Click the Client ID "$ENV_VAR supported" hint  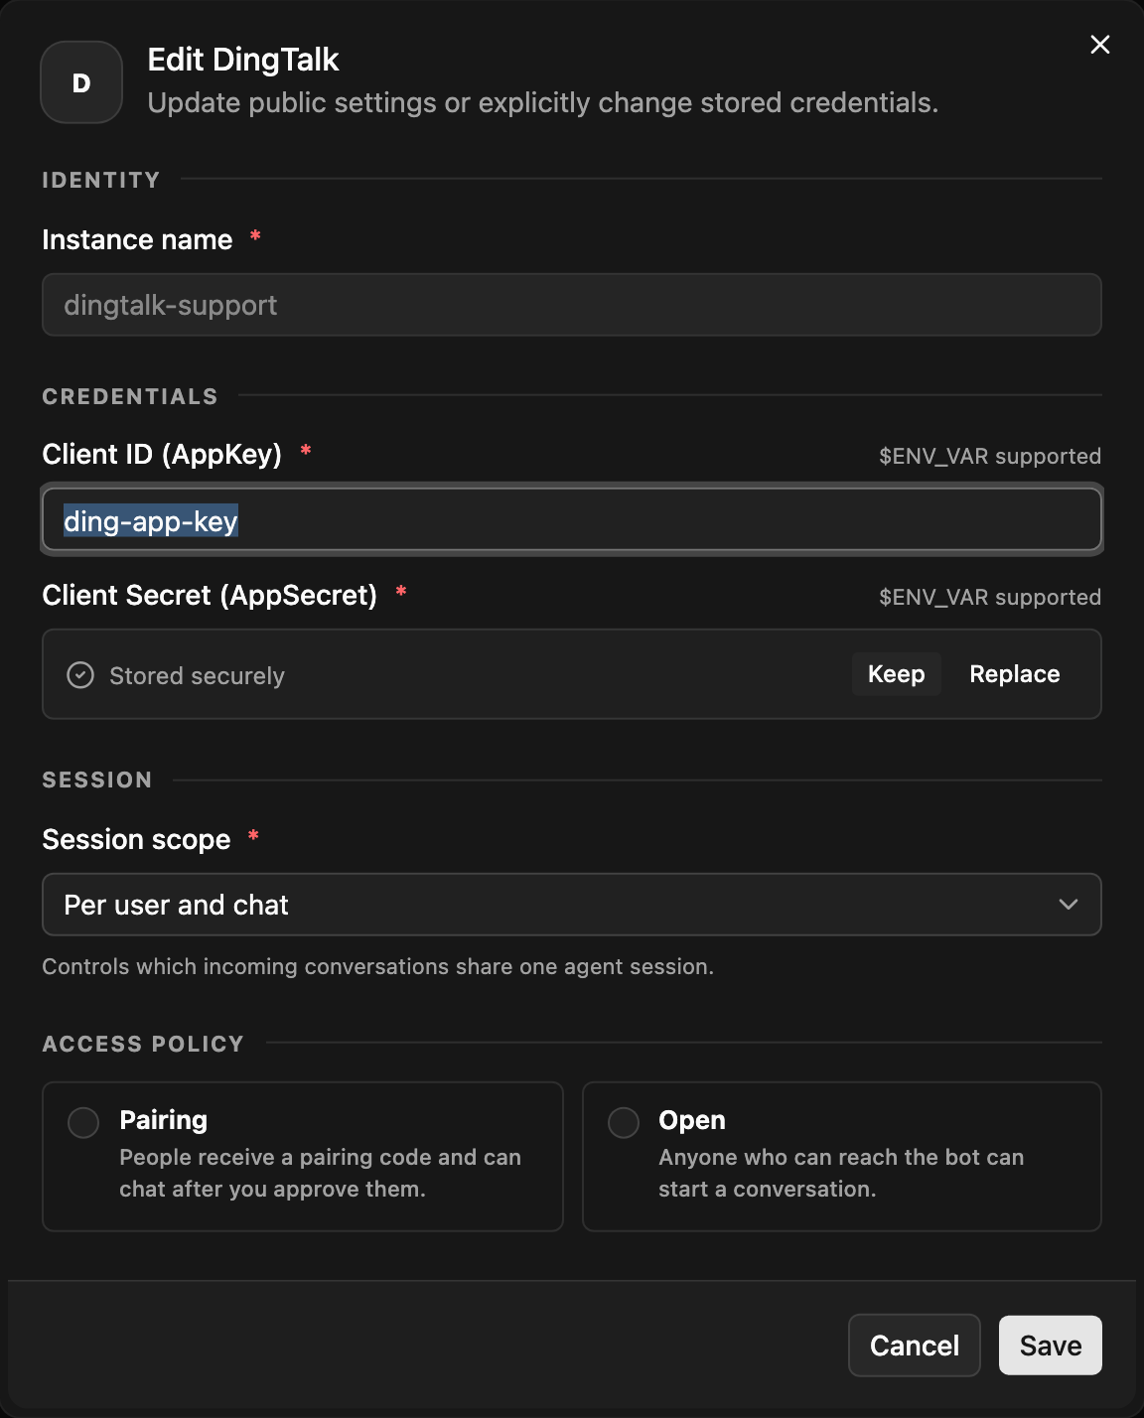pyautogui.click(x=990, y=456)
